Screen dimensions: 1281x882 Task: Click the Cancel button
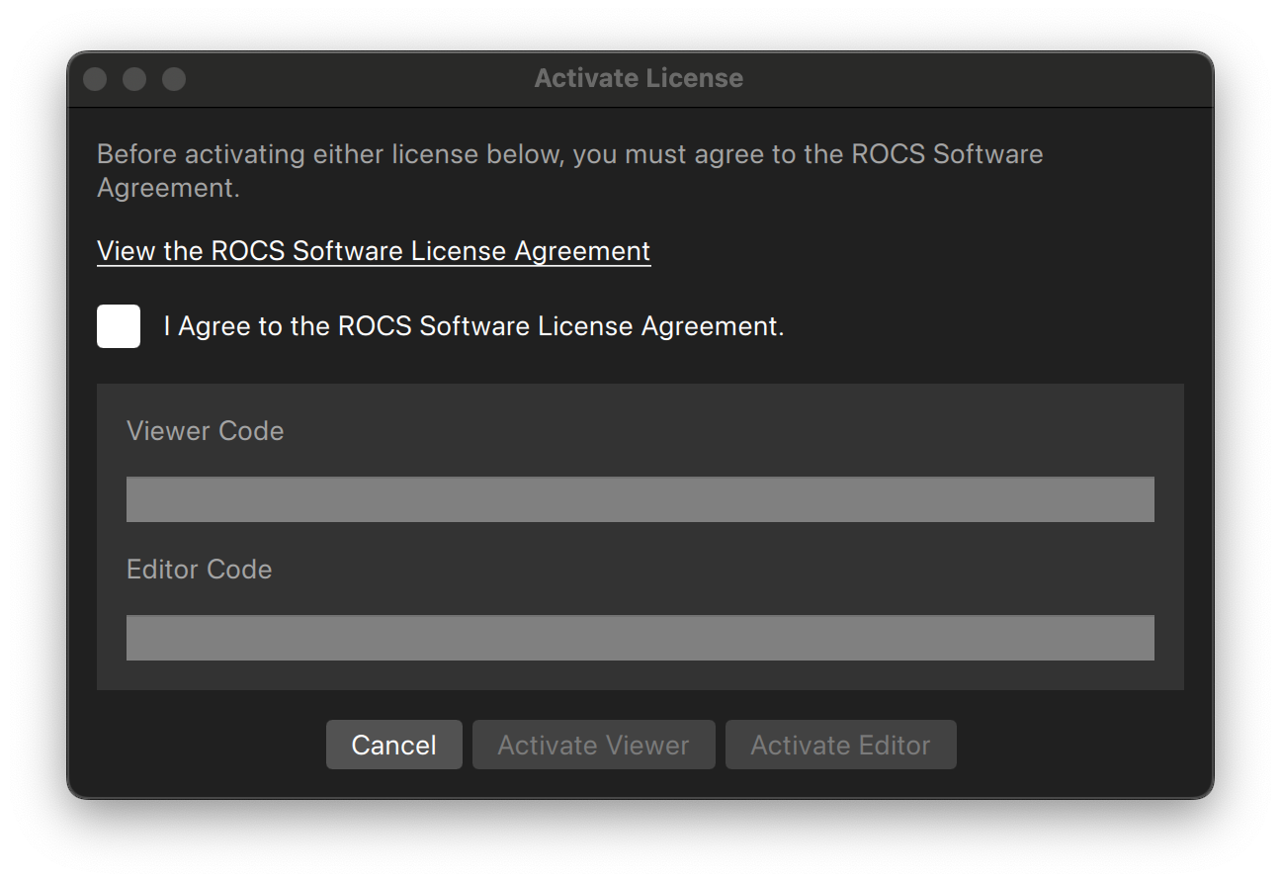(x=394, y=745)
